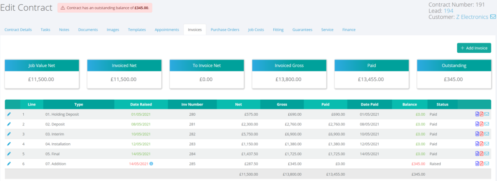Click the Outstanding summary card
Screen dimensions: 497x181
click(454, 74)
